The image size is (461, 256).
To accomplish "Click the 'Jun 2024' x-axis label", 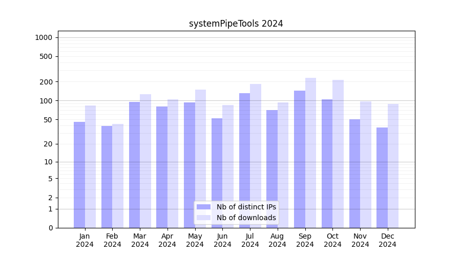I will coord(222,240).
